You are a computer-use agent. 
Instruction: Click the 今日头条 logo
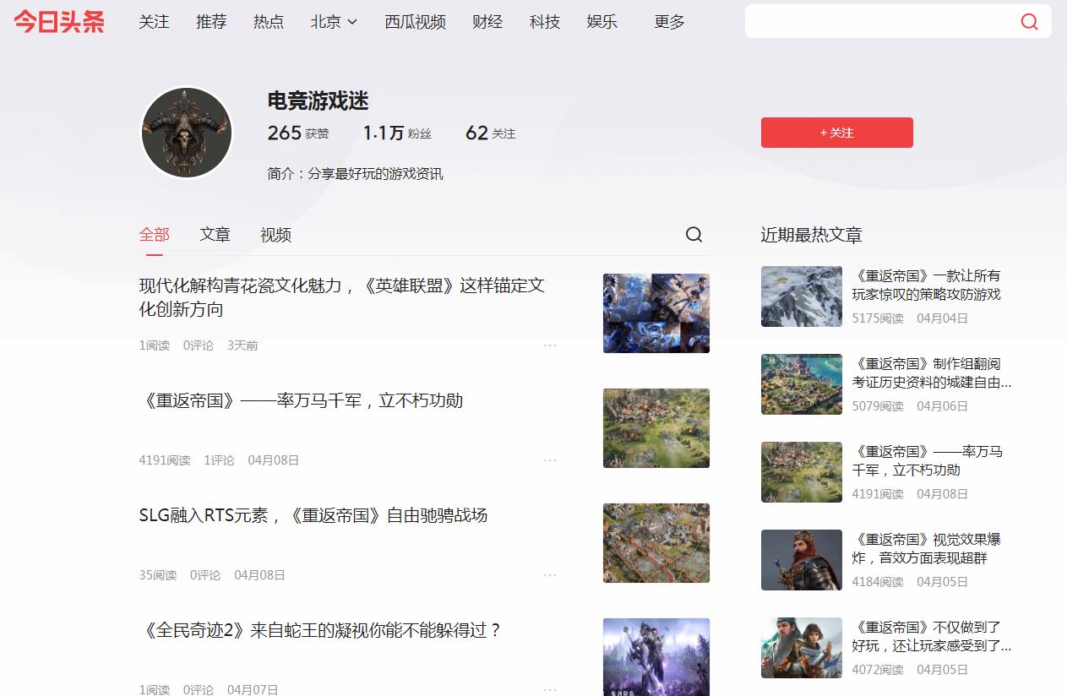[x=59, y=22]
